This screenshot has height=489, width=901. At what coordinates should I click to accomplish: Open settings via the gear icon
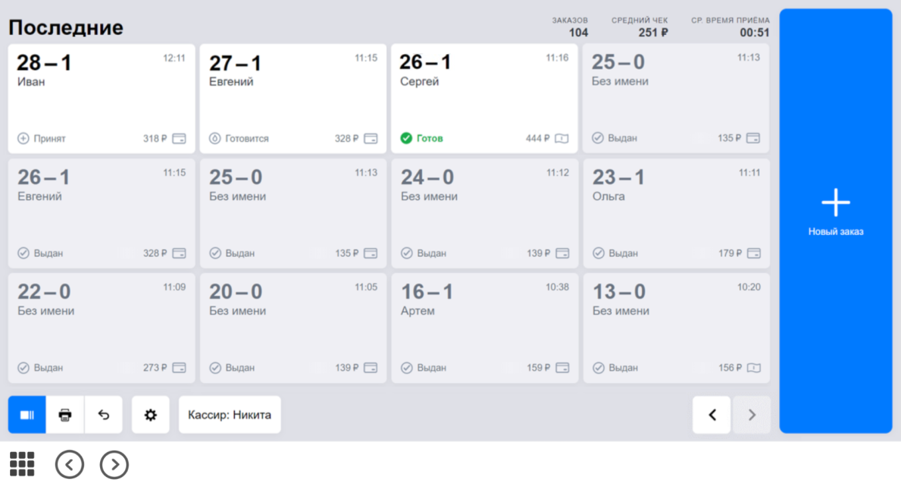click(150, 415)
